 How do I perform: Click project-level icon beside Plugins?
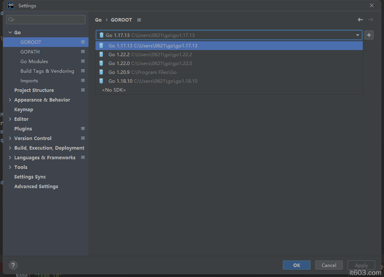point(83,128)
